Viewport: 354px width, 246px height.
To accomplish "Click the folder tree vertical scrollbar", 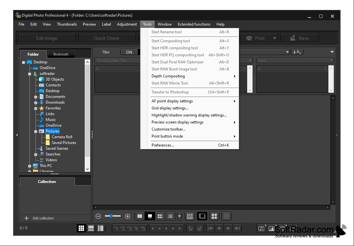I will pos(87,115).
